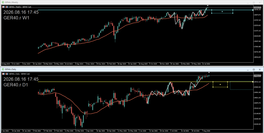Click 'GER40.r,Weekly' window title text

(x=11, y=2)
